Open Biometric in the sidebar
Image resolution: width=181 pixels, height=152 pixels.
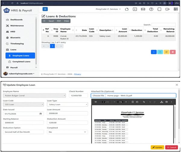pos(15,38)
